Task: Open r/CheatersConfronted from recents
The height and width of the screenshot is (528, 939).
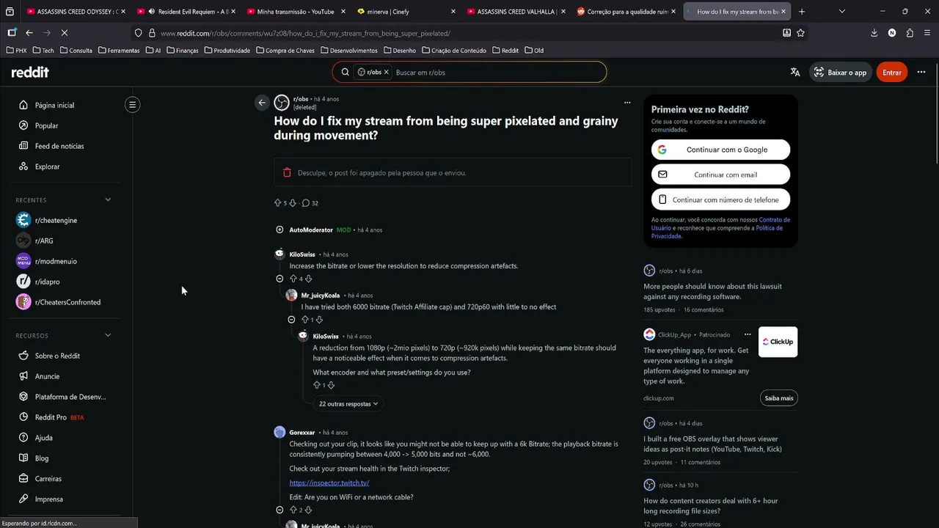Action: tap(66, 302)
